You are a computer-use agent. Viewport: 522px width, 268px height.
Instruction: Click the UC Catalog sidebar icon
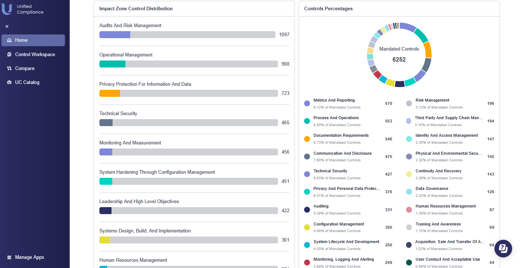pyautogui.click(x=9, y=82)
